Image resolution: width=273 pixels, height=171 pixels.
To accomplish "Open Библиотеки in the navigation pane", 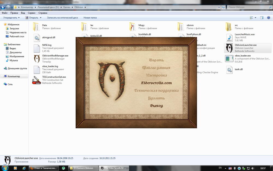I will pyautogui.click(x=14, y=44).
